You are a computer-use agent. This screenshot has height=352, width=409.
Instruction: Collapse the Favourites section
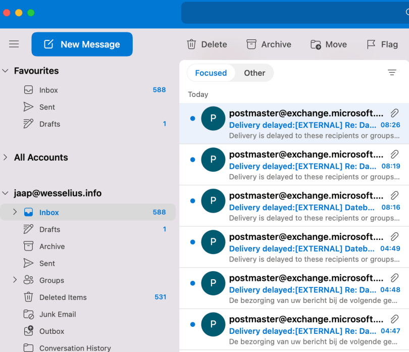6,71
